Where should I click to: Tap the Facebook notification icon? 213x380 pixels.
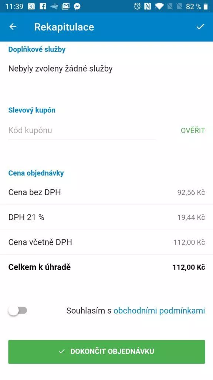pyautogui.click(x=43, y=7)
